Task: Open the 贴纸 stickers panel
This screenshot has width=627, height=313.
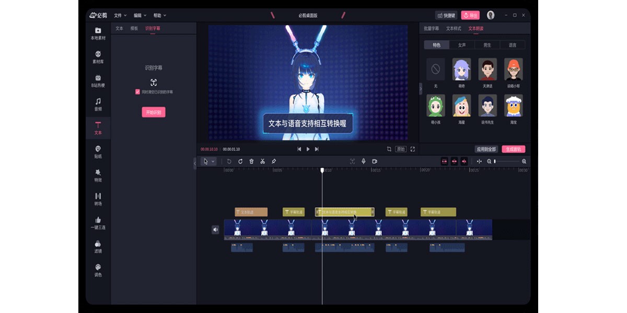Action: (x=98, y=152)
